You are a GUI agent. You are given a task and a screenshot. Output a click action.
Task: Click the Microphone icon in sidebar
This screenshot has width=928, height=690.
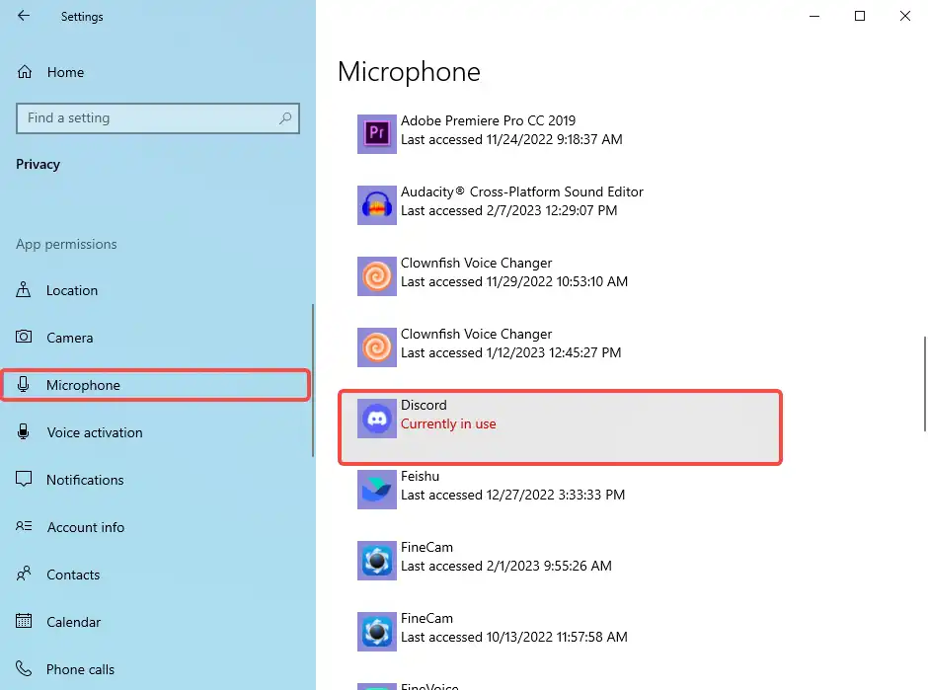(x=23, y=385)
